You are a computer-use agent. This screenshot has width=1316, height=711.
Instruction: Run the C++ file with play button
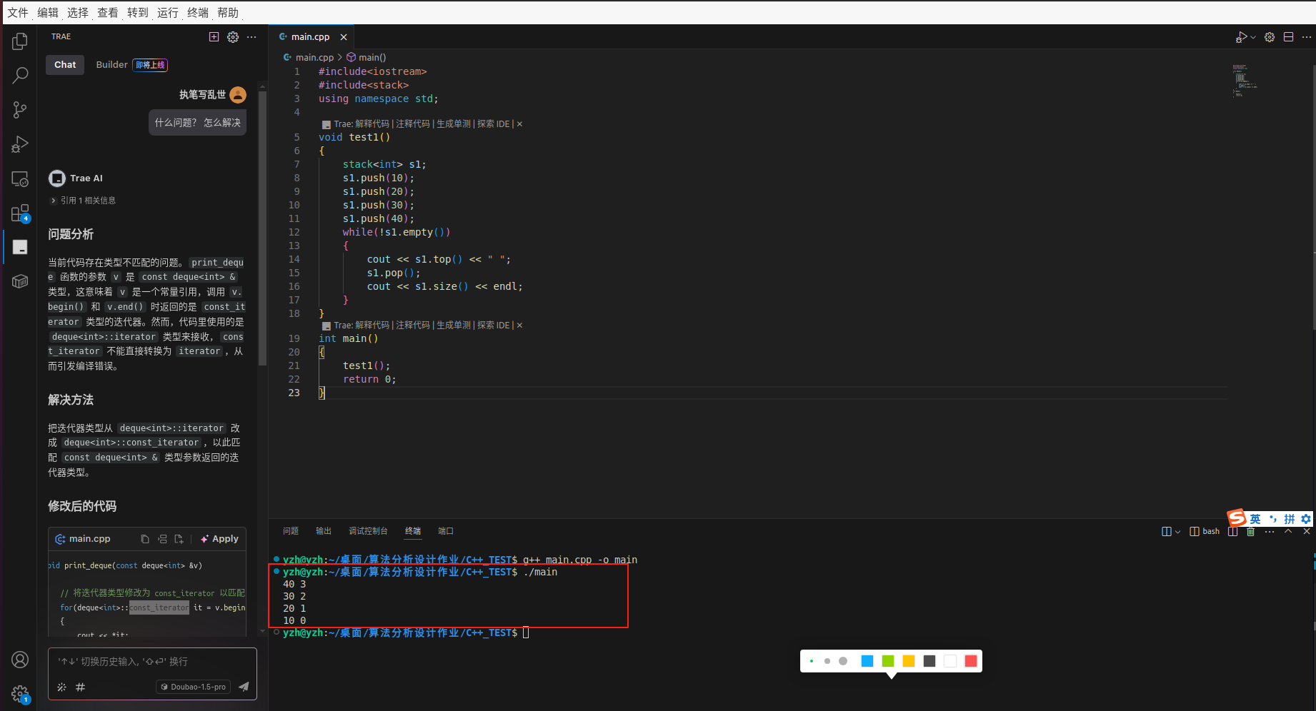[x=1242, y=37]
